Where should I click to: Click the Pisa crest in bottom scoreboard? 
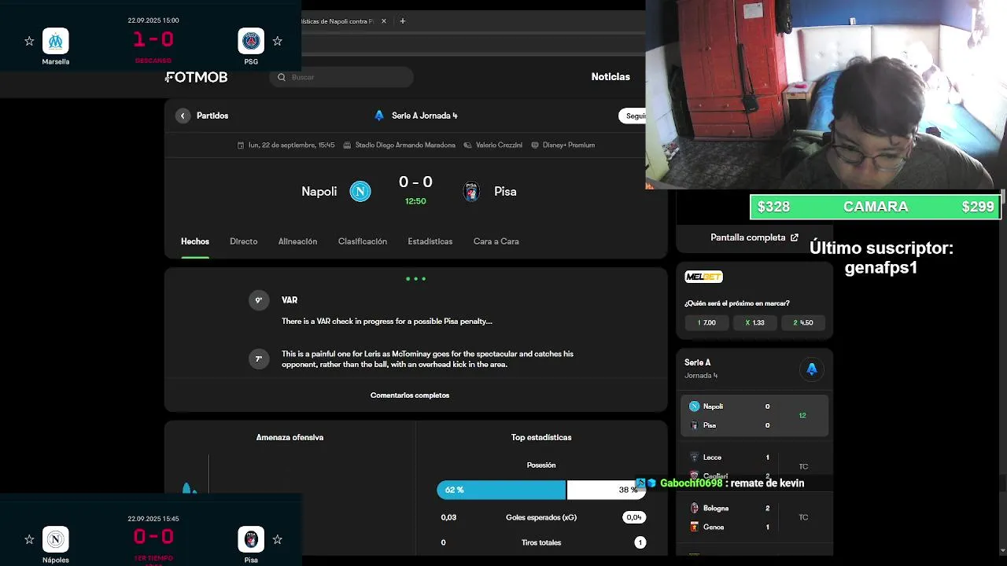251,539
